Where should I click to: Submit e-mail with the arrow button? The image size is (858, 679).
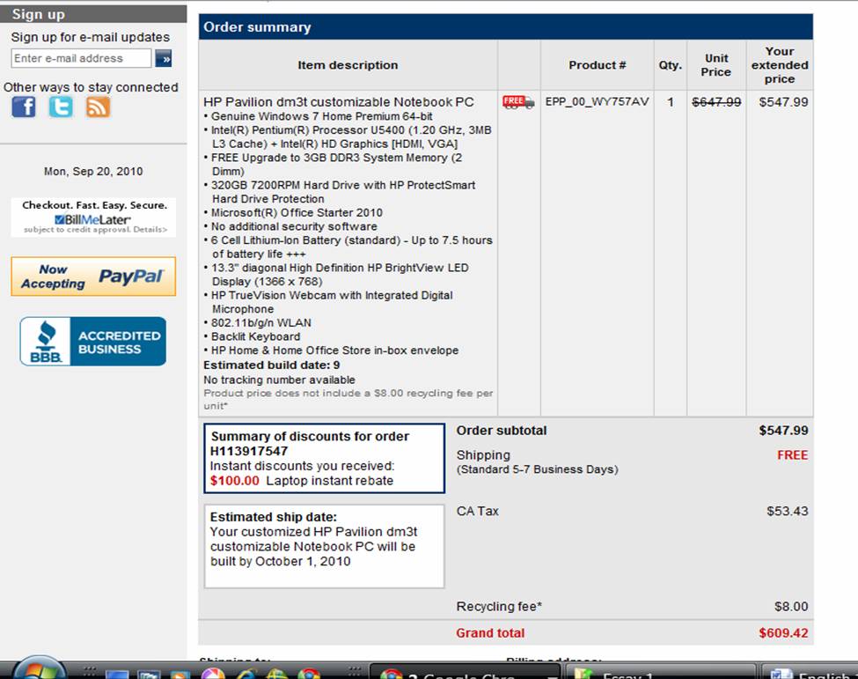pos(163,58)
